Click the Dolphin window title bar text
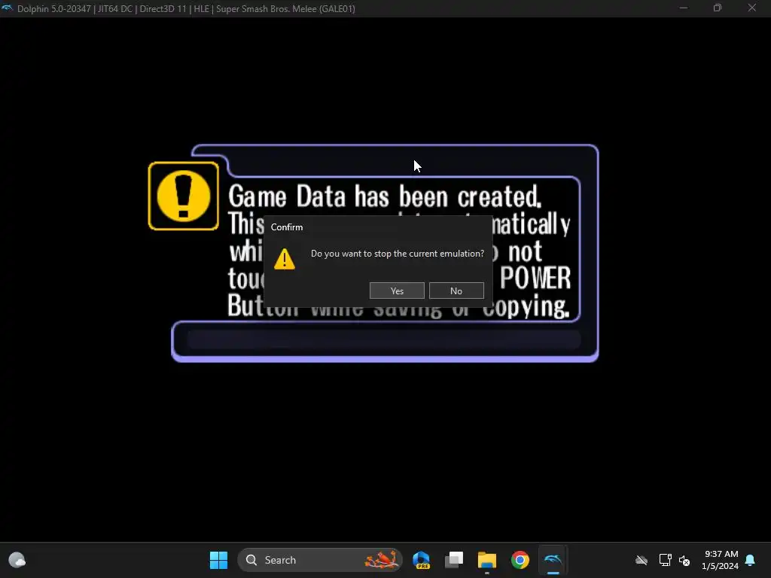Image resolution: width=771 pixels, height=578 pixels. [186, 8]
